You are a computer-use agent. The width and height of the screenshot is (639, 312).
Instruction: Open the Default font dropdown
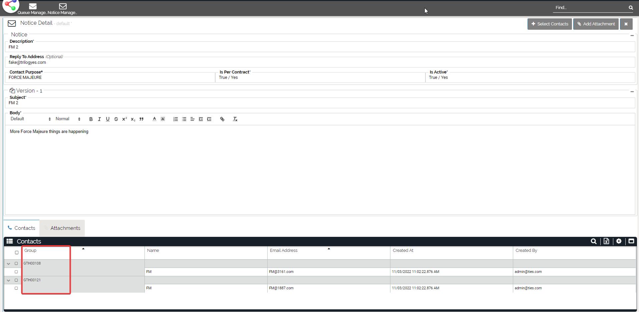tap(30, 119)
